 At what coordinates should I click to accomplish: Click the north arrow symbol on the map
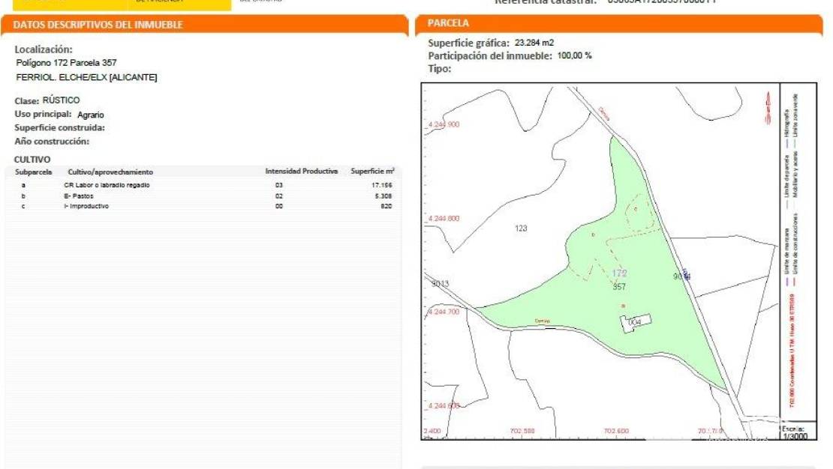point(767,109)
